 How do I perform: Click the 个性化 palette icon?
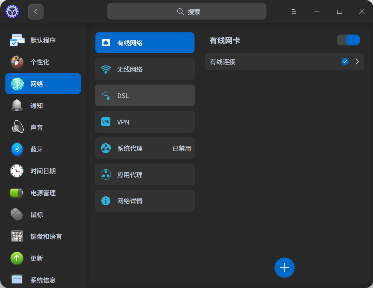click(x=17, y=62)
